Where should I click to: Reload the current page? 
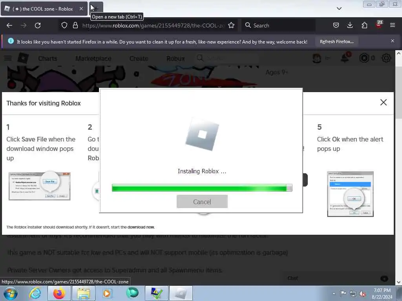38,25
